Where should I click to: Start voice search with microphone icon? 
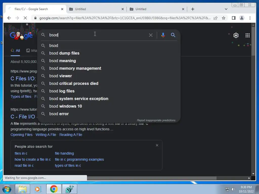tap(163, 35)
